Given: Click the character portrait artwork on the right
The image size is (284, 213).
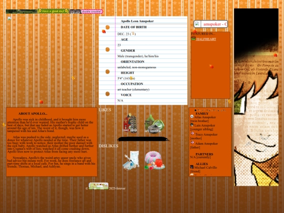Looking at the screenshot, I should pyautogui.click(x=256, y=97).
